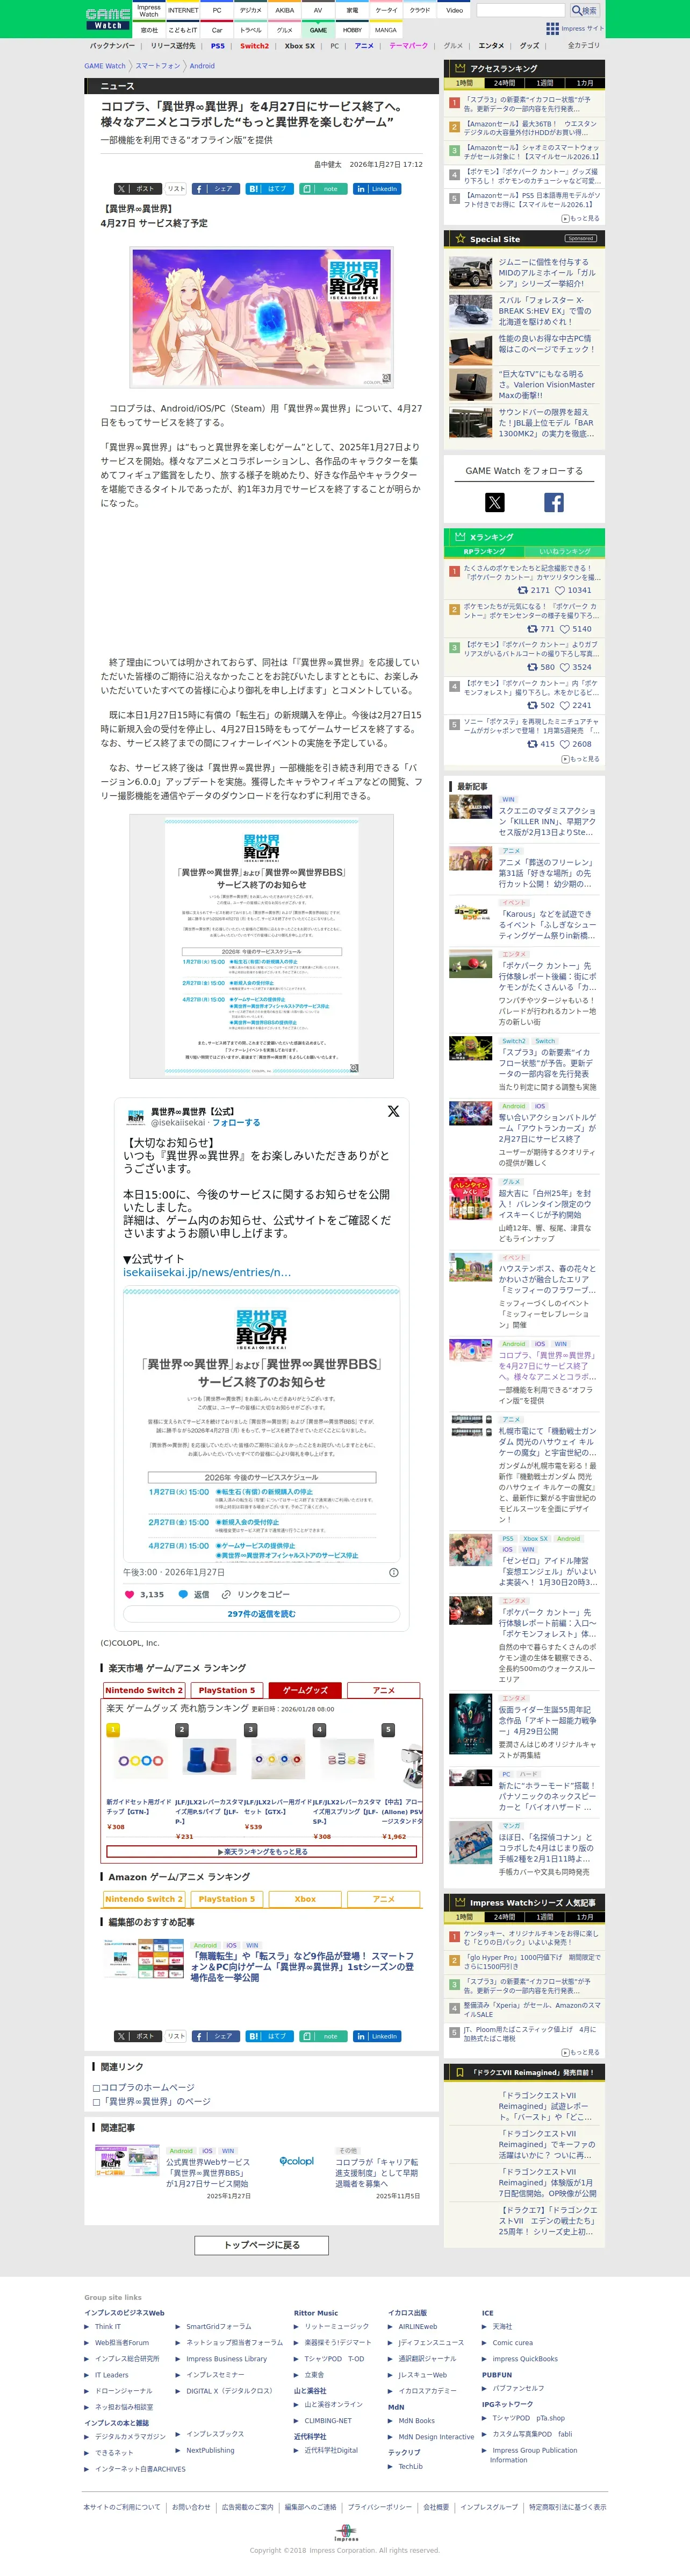Click Impress logo in page footer

pyautogui.click(x=345, y=2533)
